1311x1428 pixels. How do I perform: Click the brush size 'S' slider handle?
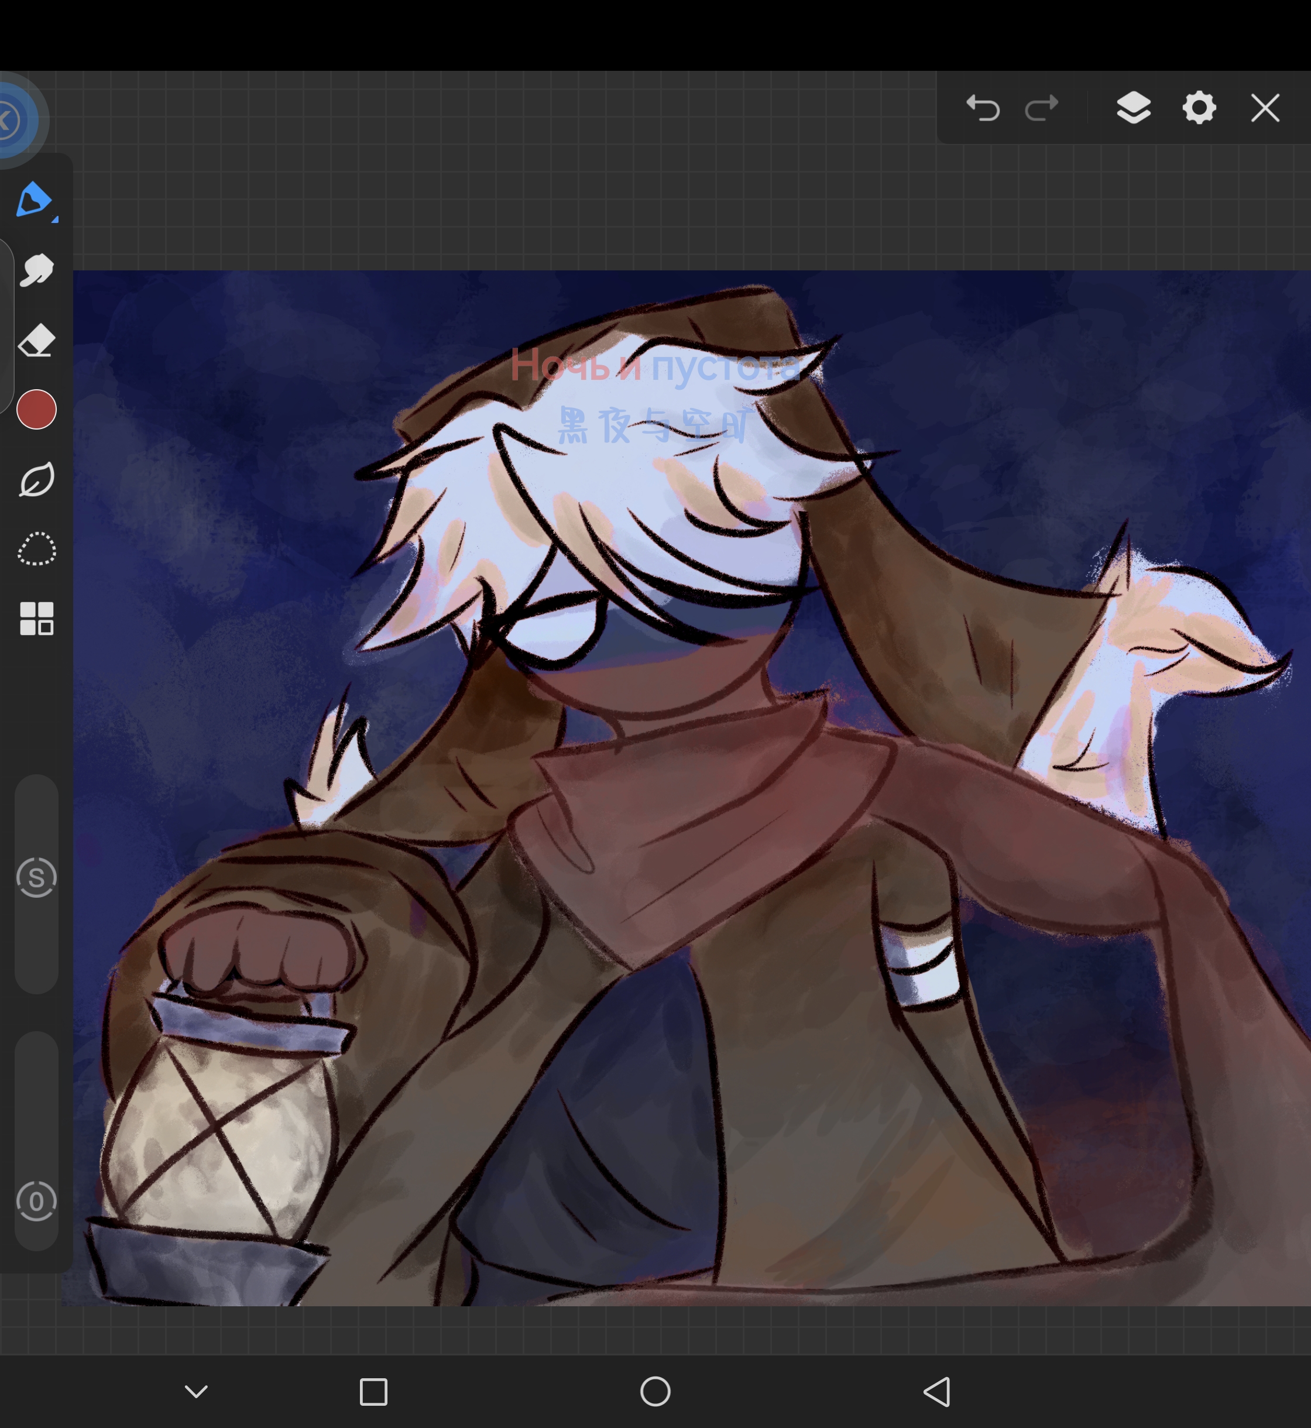tap(36, 877)
